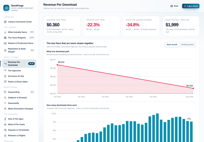Open Payouts & Thresholds link

[x=19, y=130]
